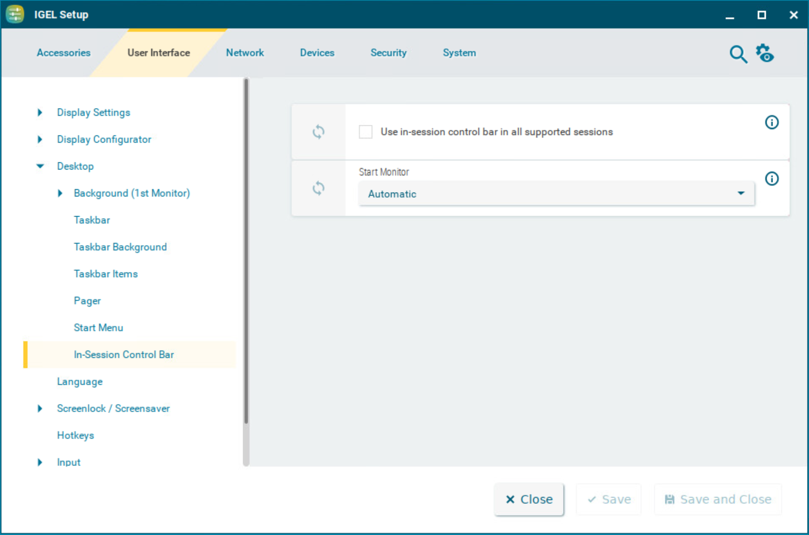Switch to the Network tab
The image size is (809, 535).
tap(245, 53)
